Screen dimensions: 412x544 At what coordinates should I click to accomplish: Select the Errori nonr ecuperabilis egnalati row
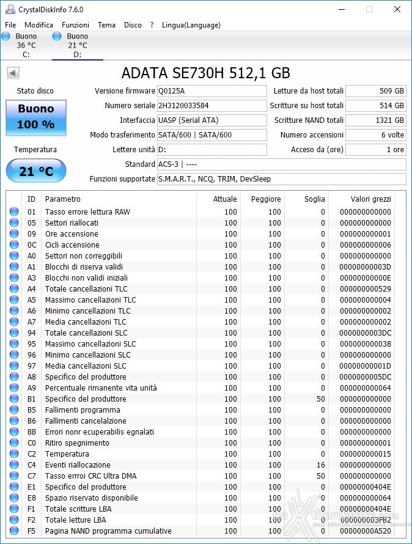pyautogui.click(x=201, y=432)
